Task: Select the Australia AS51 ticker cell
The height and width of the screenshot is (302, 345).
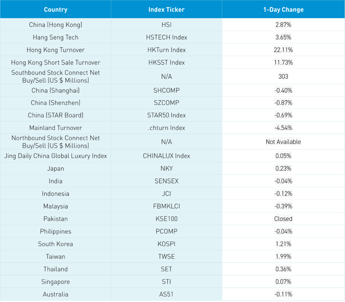Action: [x=166, y=294]
